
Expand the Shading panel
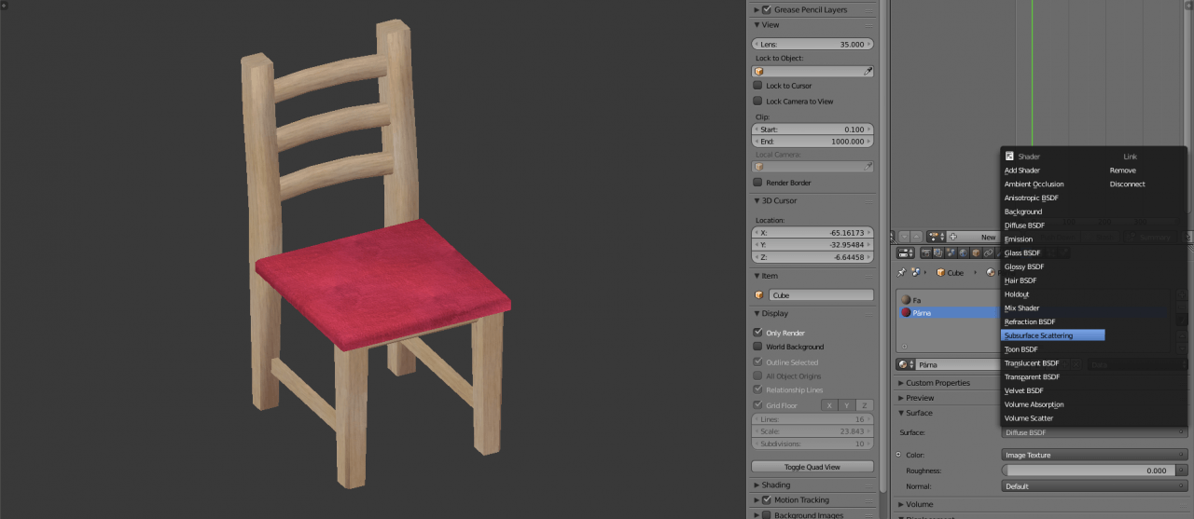coord(775,485)
